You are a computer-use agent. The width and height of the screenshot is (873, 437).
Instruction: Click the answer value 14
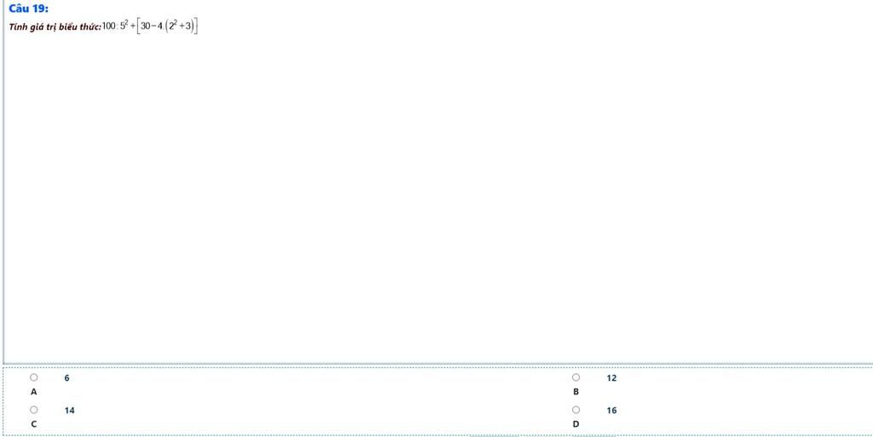[x=70, y=411]
